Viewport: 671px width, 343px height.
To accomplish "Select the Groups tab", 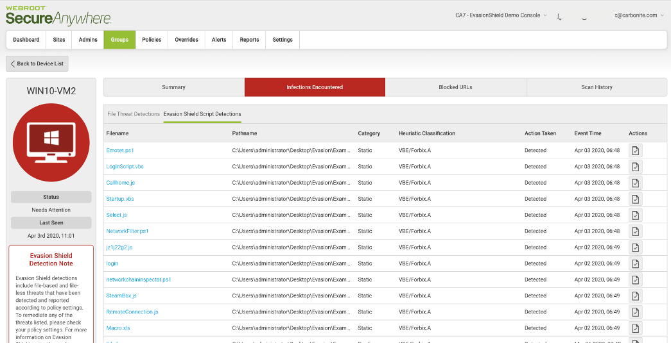I will (119, 40).
